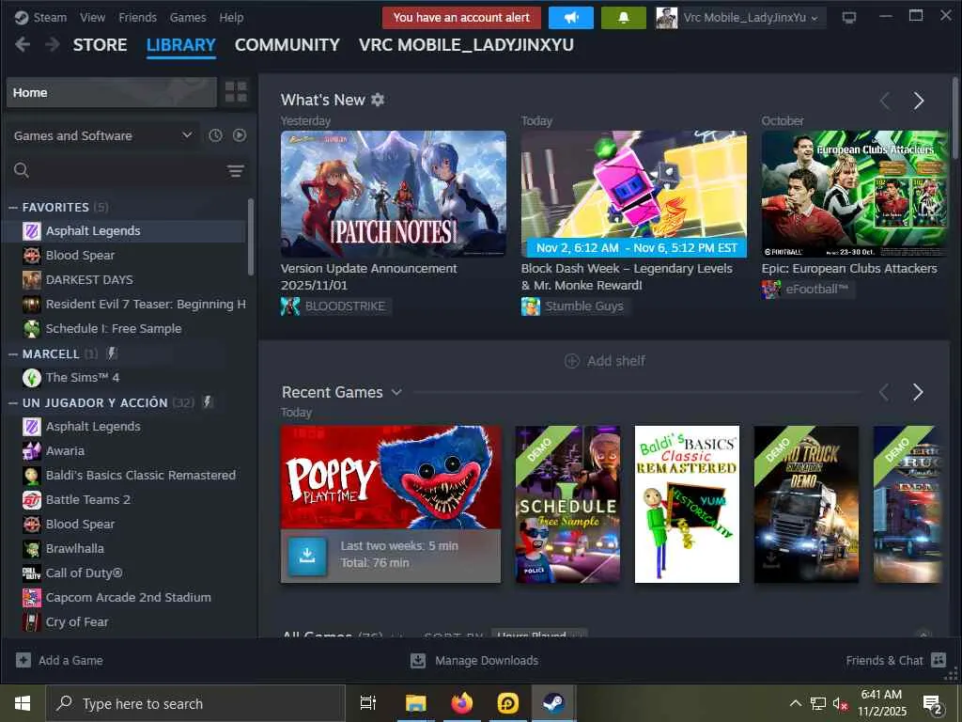This screenshot has width=962, height=722.
Task: Open What's New settings gear
Action: pyautogui.click(x=378, y=100)
